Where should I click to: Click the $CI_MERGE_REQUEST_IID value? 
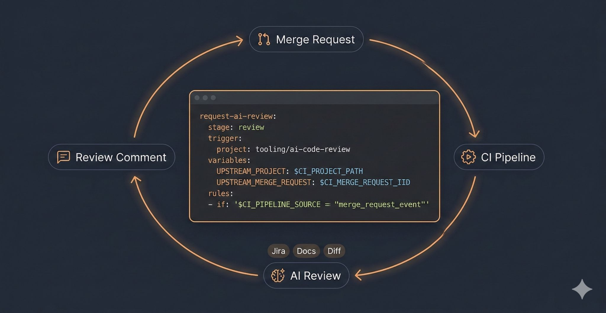[x=365, y=182]
